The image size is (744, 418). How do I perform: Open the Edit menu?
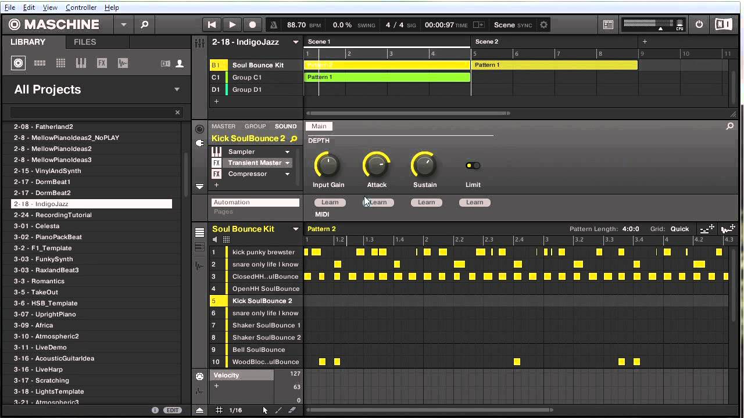click(29, 8)
